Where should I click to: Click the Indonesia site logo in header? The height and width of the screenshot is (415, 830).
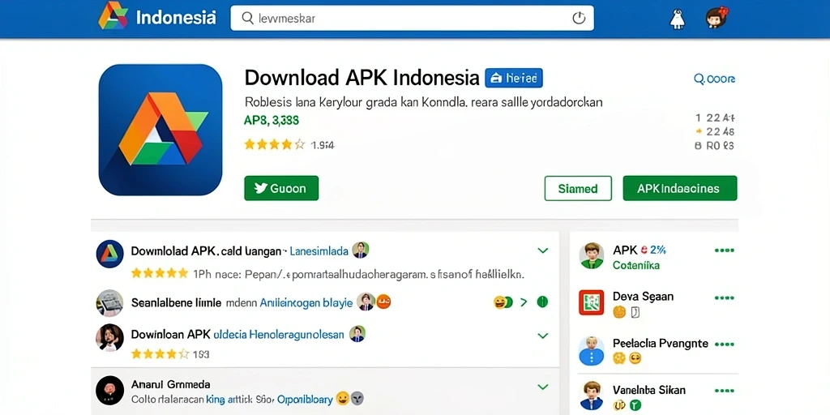157,16
